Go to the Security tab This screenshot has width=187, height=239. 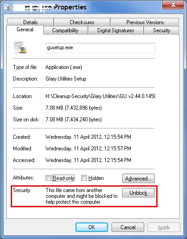162,30
